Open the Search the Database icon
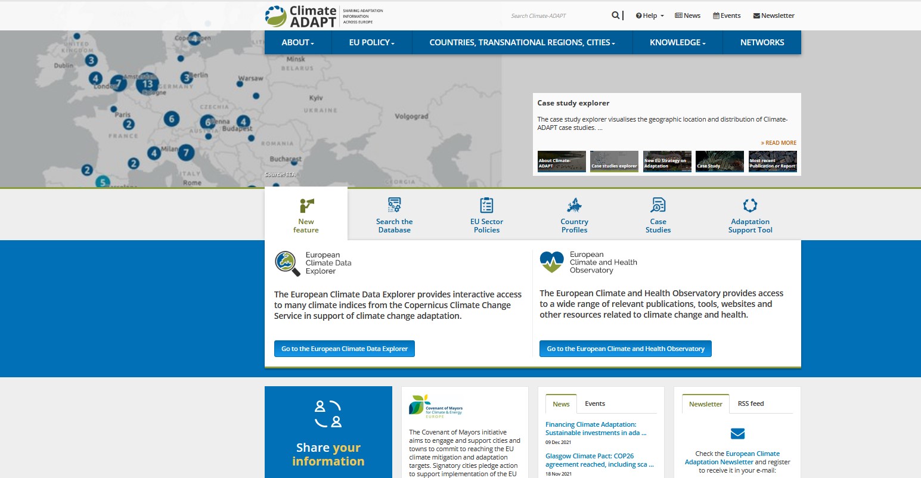The height and width of the screenshot is (478, 921). point(394,206)
